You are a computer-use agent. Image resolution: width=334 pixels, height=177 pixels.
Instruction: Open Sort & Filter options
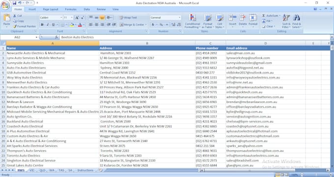point(286,21)
